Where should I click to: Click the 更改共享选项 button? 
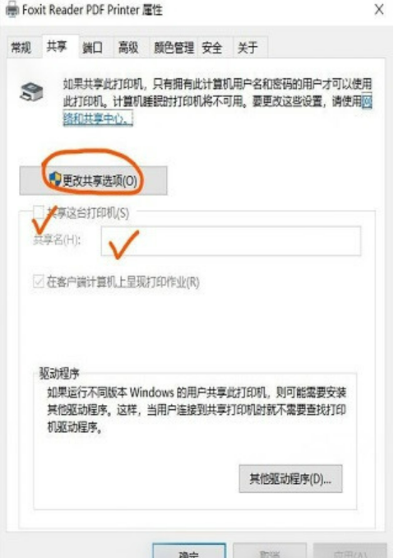point(93,180)
